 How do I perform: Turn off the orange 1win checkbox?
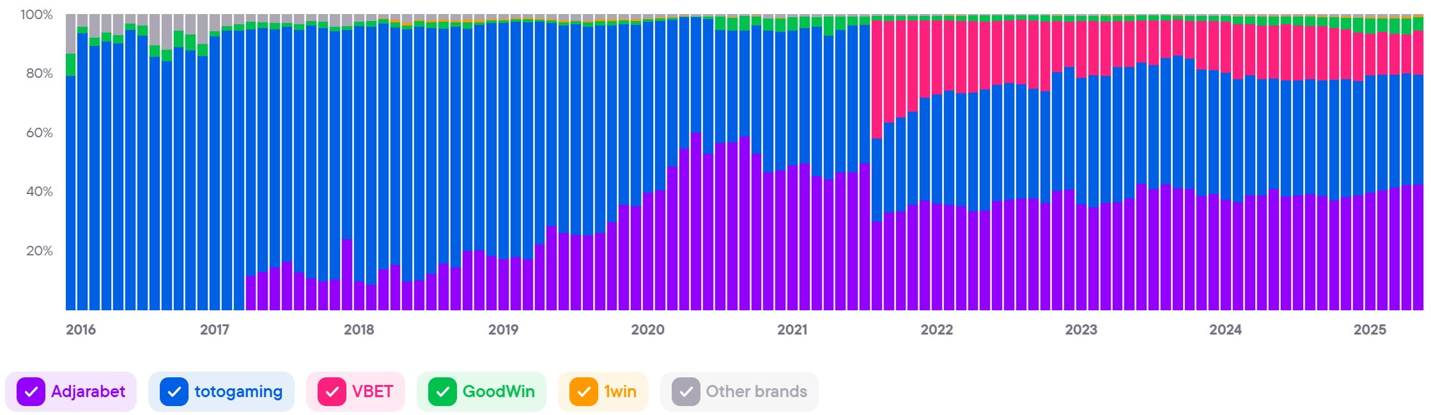[584, 391]
